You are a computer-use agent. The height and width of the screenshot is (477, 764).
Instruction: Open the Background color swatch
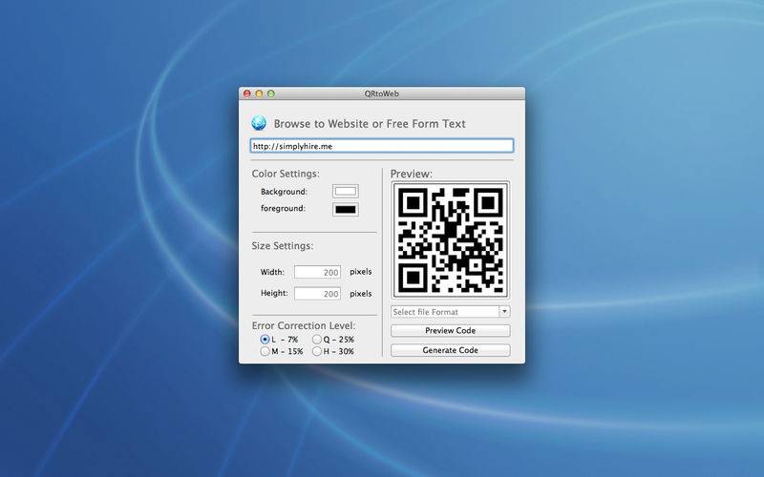(345, 192)
